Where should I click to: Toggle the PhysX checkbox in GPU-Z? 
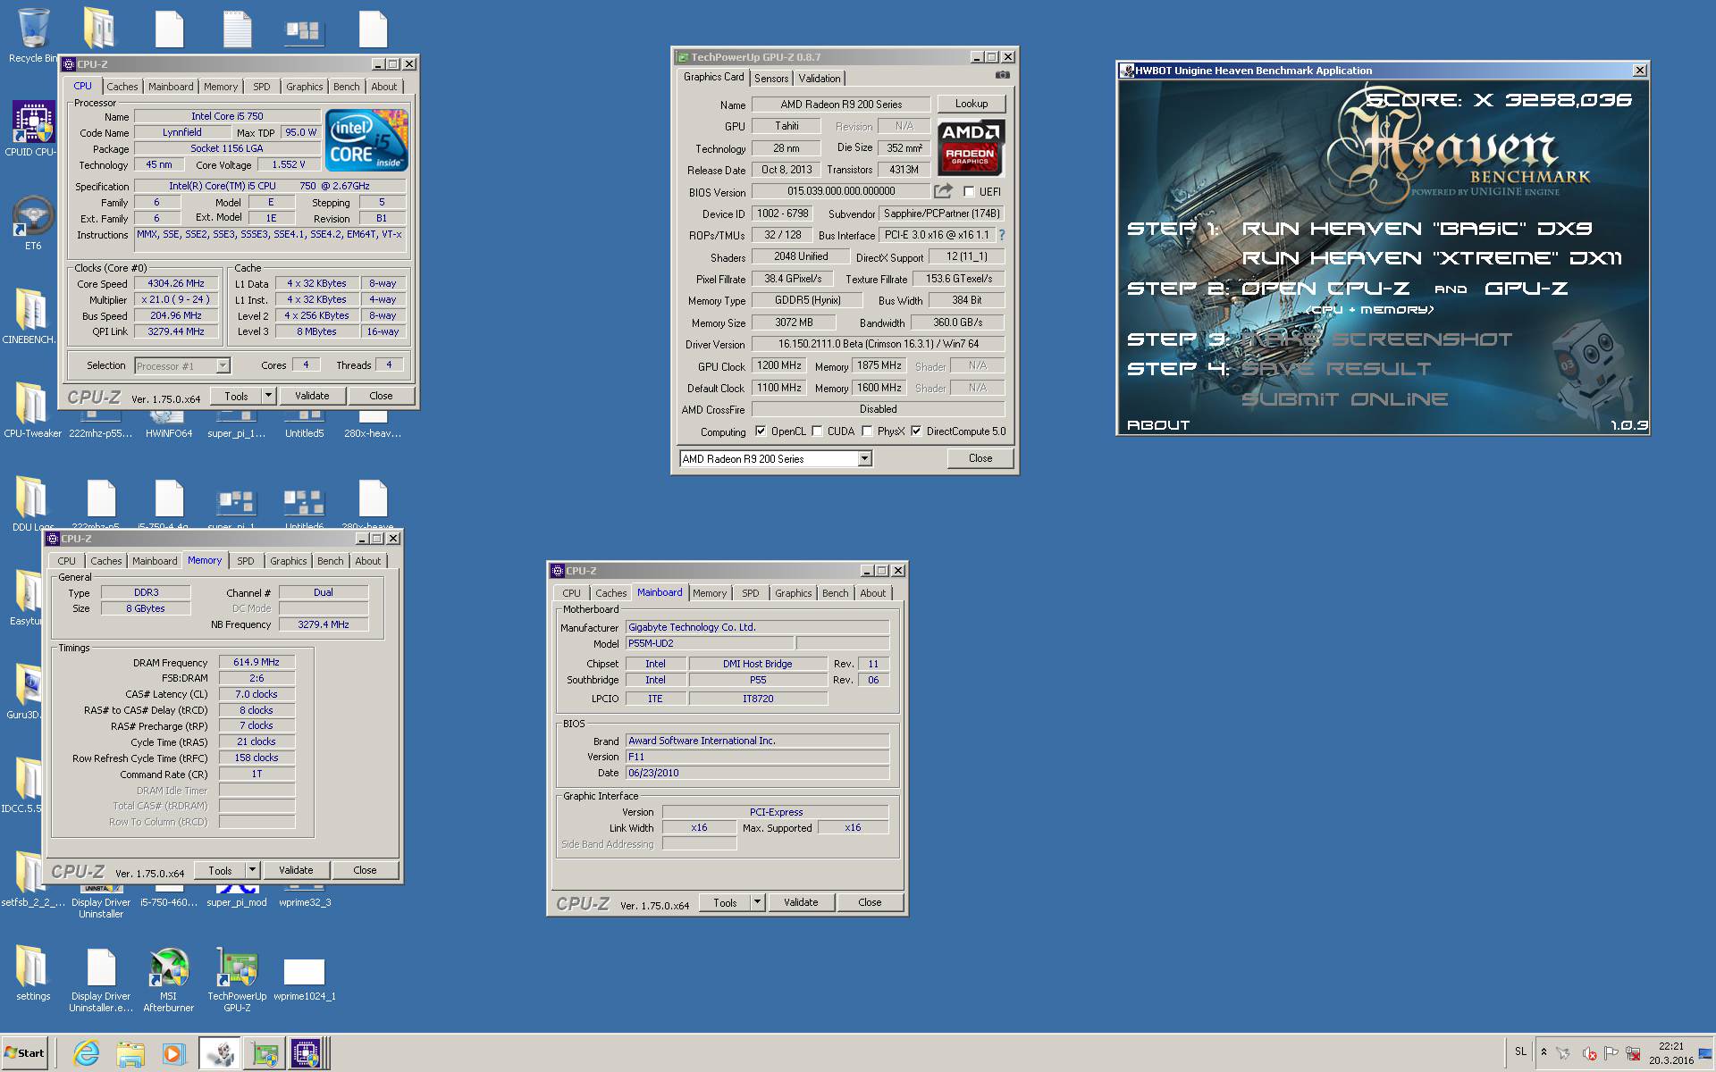click(x=867, y=431)
